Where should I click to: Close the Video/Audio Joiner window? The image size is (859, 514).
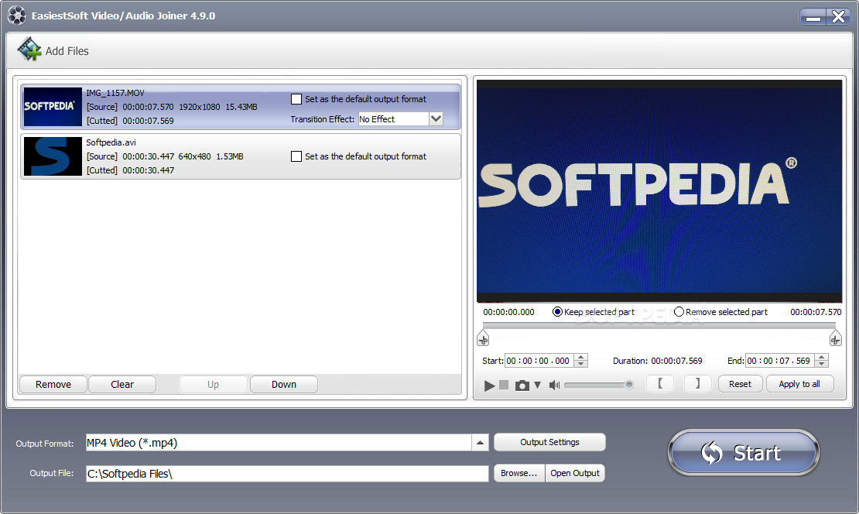[839, 17]
